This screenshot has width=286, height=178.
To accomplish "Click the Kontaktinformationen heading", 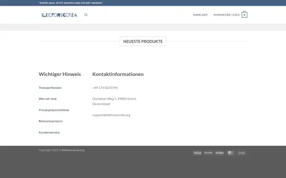I will pos(118,74).
